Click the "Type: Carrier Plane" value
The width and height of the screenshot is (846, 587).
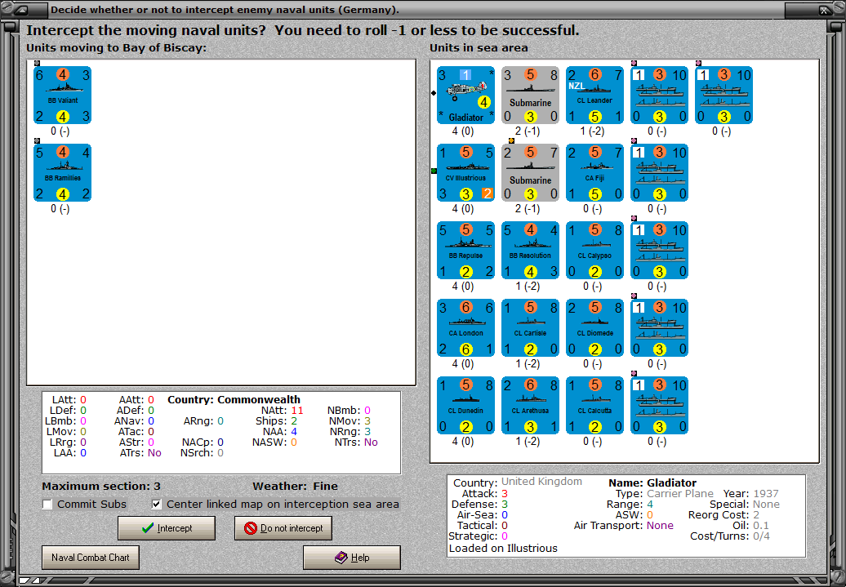[664, 494]
